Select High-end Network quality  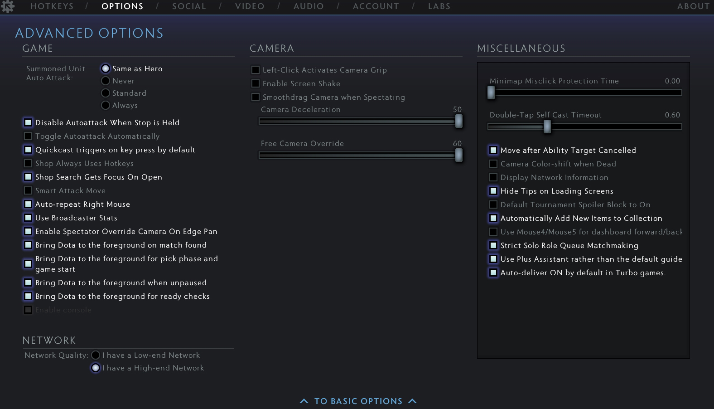pos(96,368)
